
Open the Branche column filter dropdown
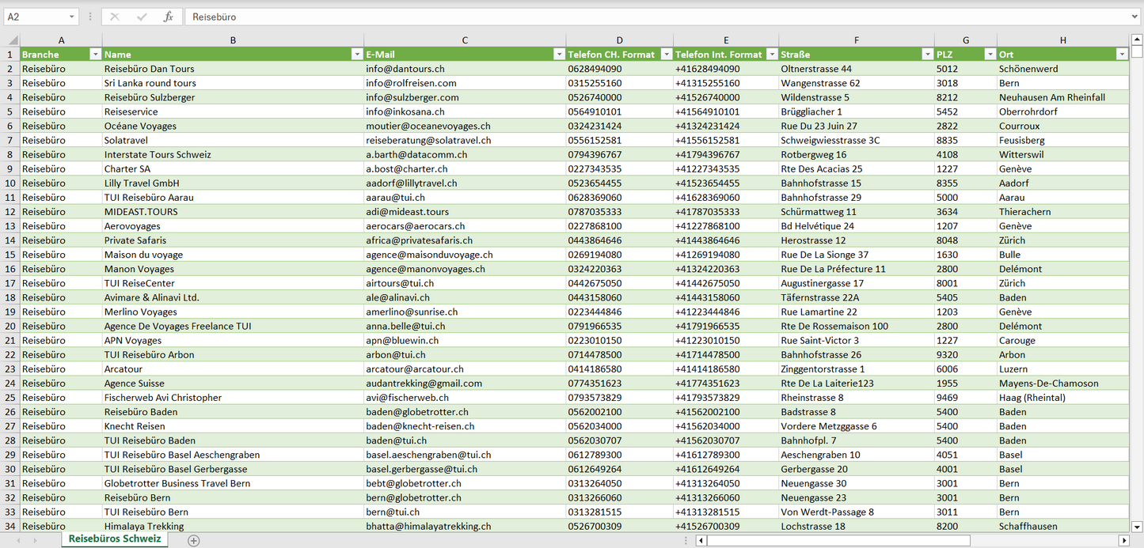[95, 55]
